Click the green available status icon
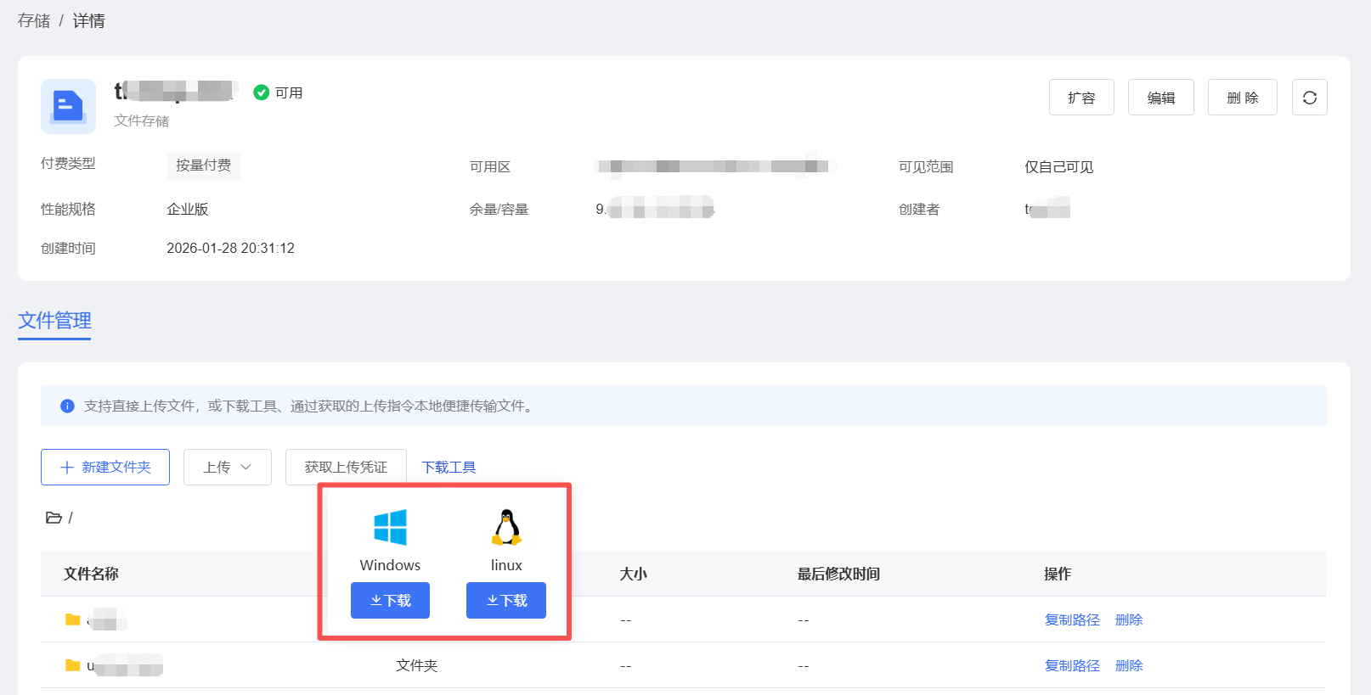 [262, 92]
